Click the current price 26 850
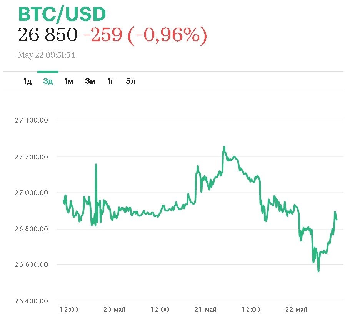Image resolution: width=355 pixels, height=321 pixels. coord(48,35)
